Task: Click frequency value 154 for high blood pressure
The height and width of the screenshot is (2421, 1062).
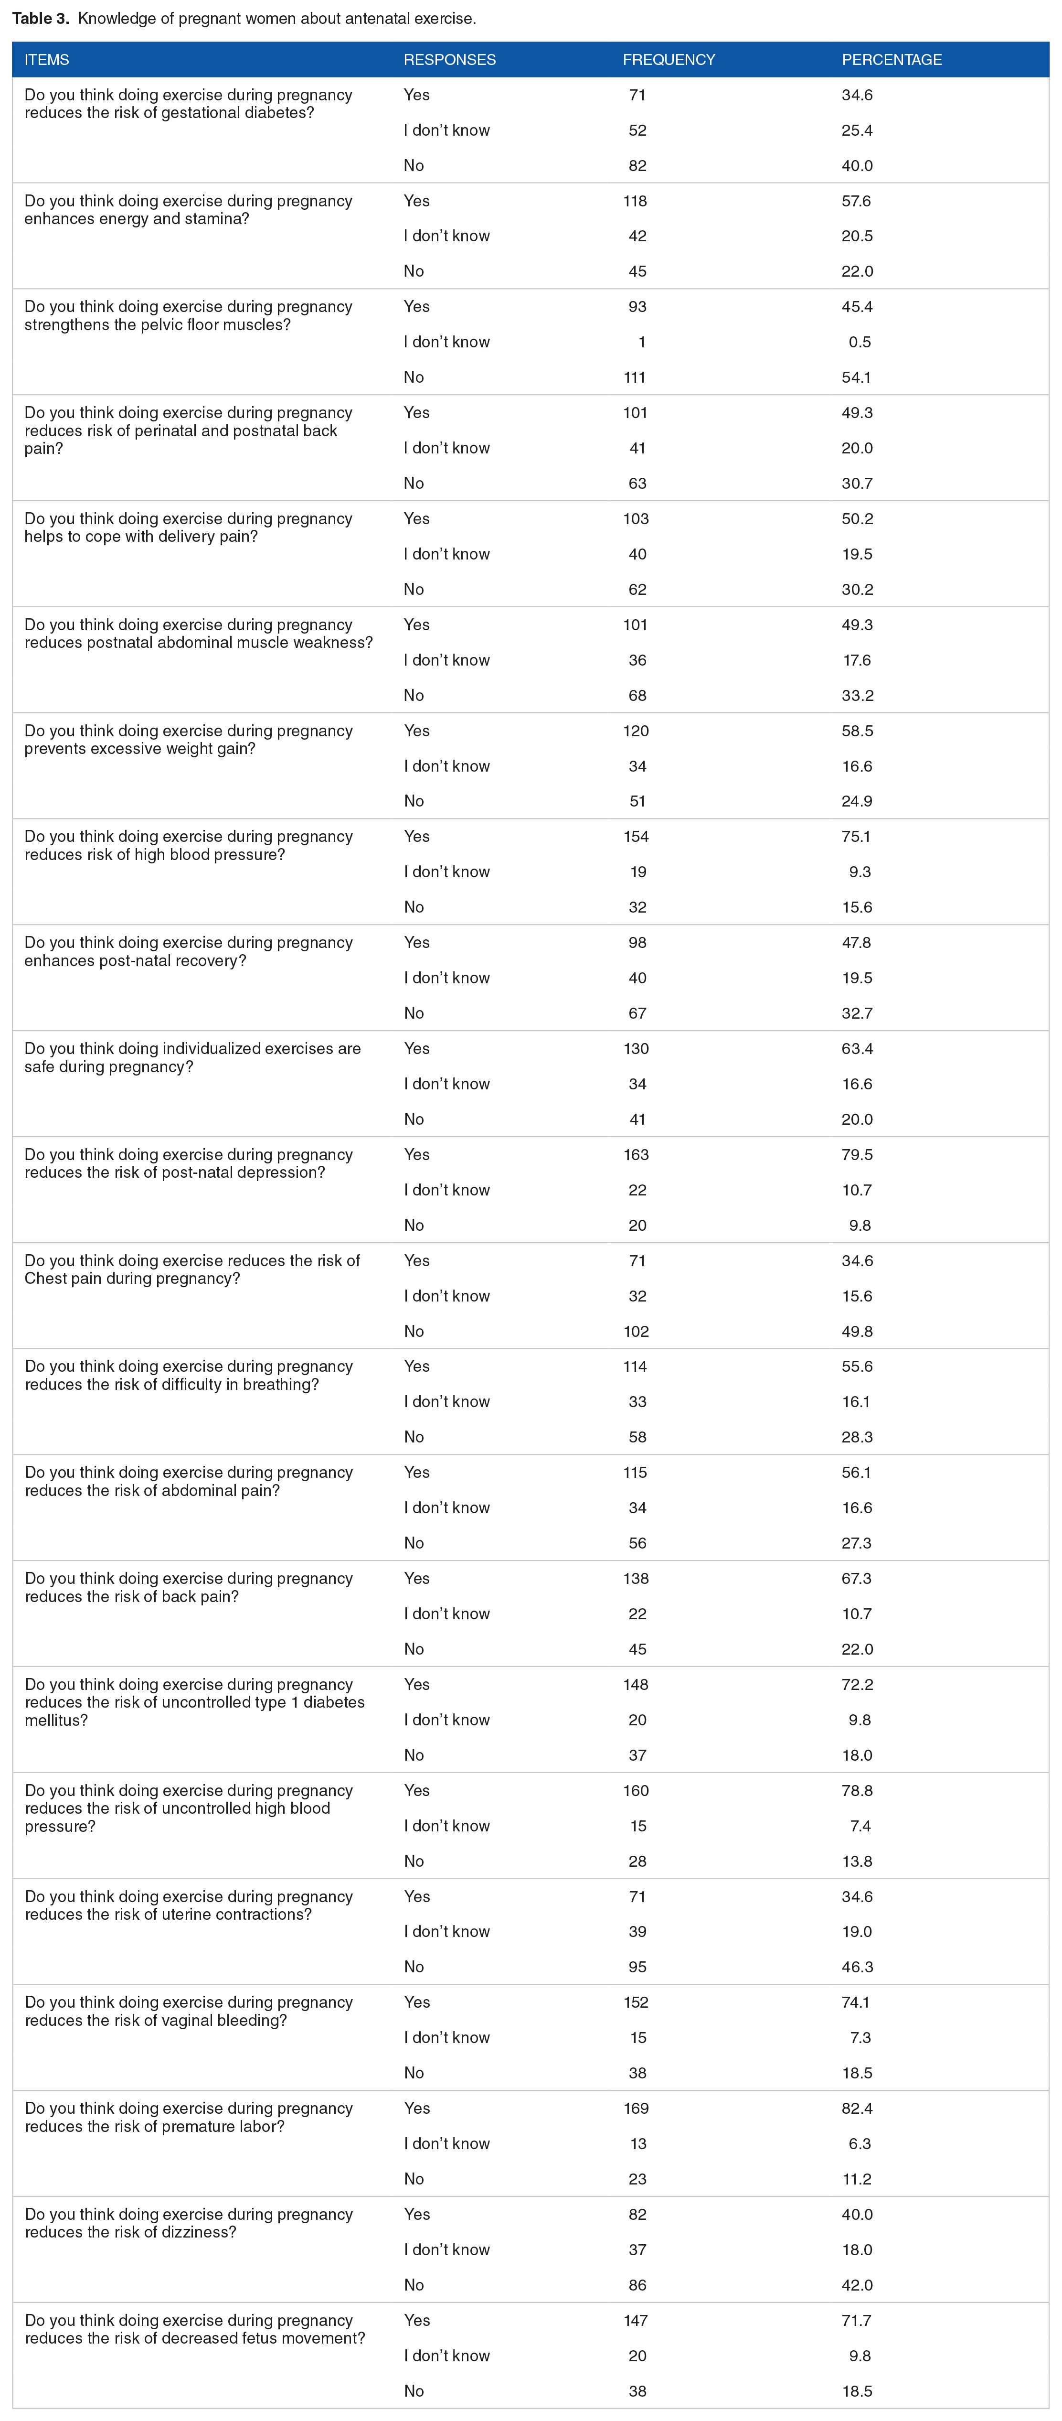Action: pos(636,837)
